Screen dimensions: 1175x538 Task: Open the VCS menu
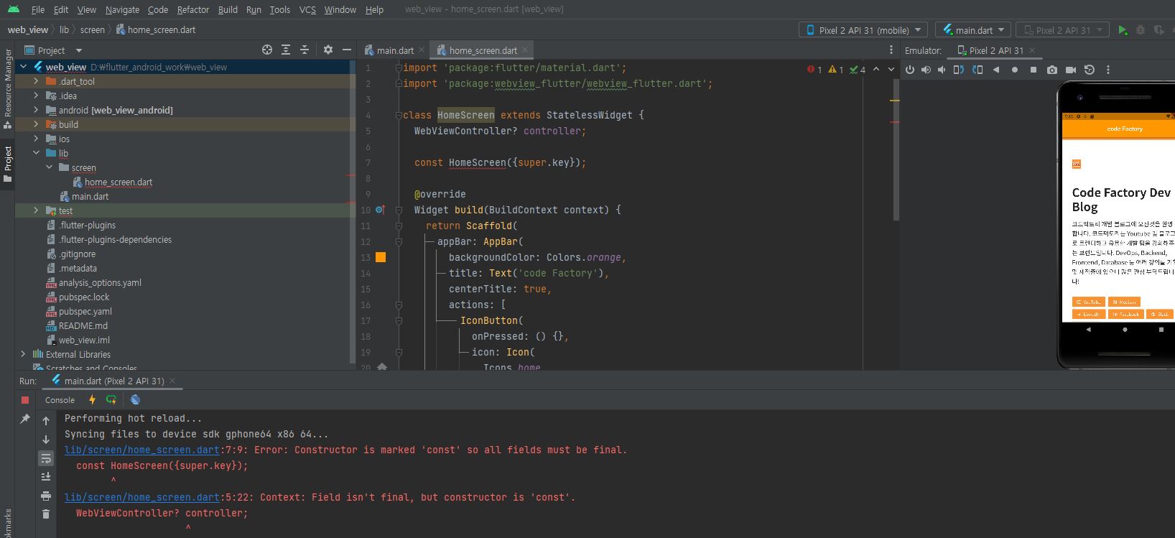click(307, 9)
